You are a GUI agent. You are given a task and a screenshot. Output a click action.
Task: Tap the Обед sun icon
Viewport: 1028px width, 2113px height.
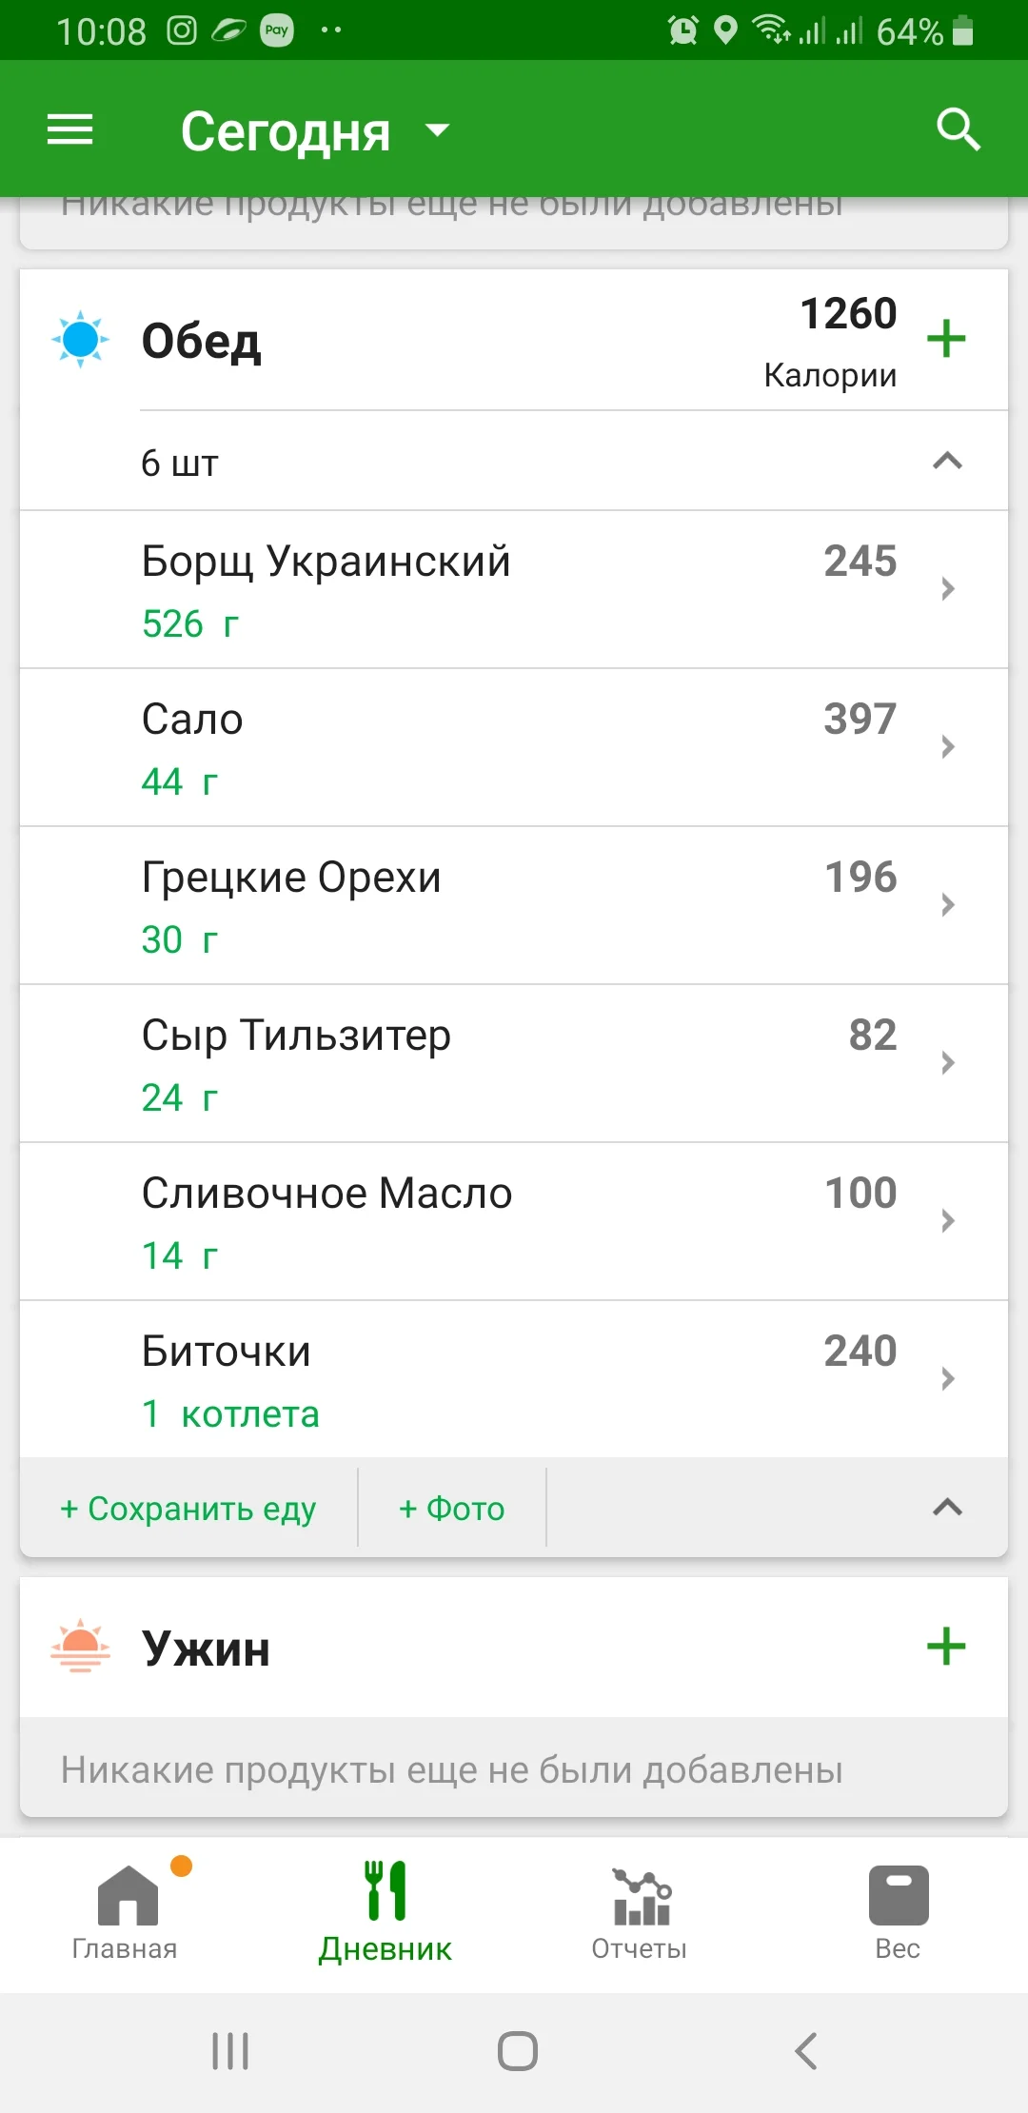(x=80, y=339)
